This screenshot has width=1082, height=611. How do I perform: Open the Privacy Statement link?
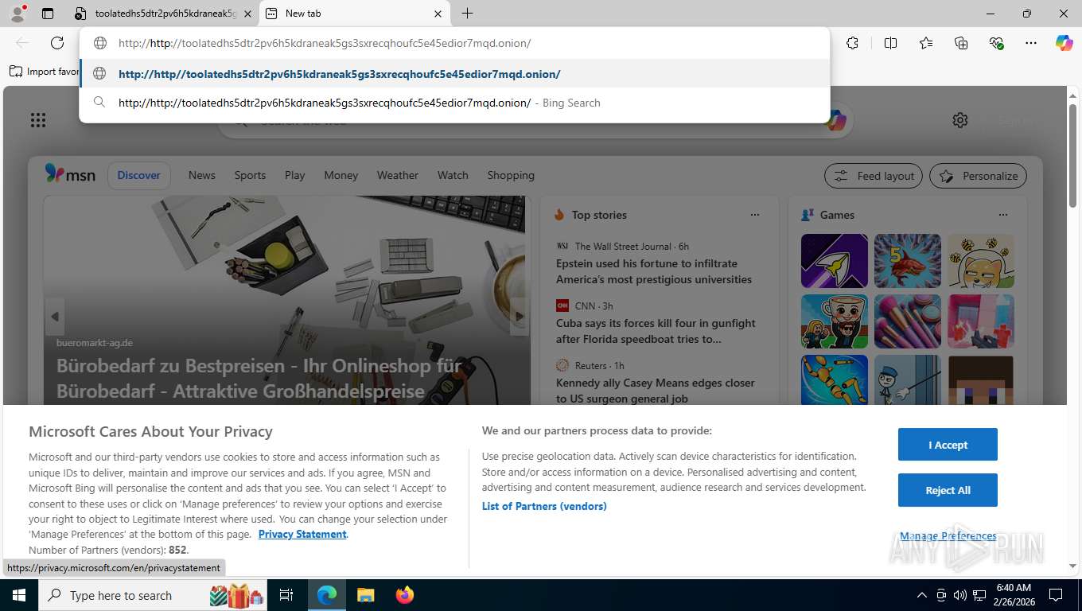(x=302, y=534)
